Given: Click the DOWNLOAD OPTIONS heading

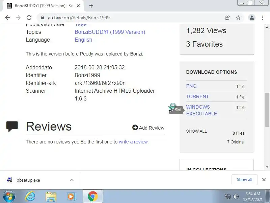Looking at the screenshot, I should pos(212,72).
